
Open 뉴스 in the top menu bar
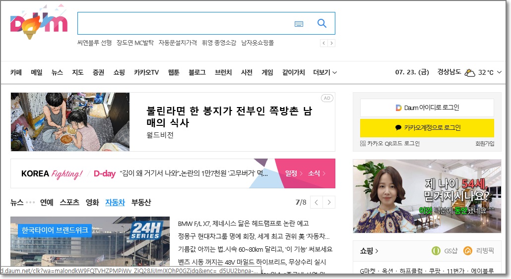[57, 72]
